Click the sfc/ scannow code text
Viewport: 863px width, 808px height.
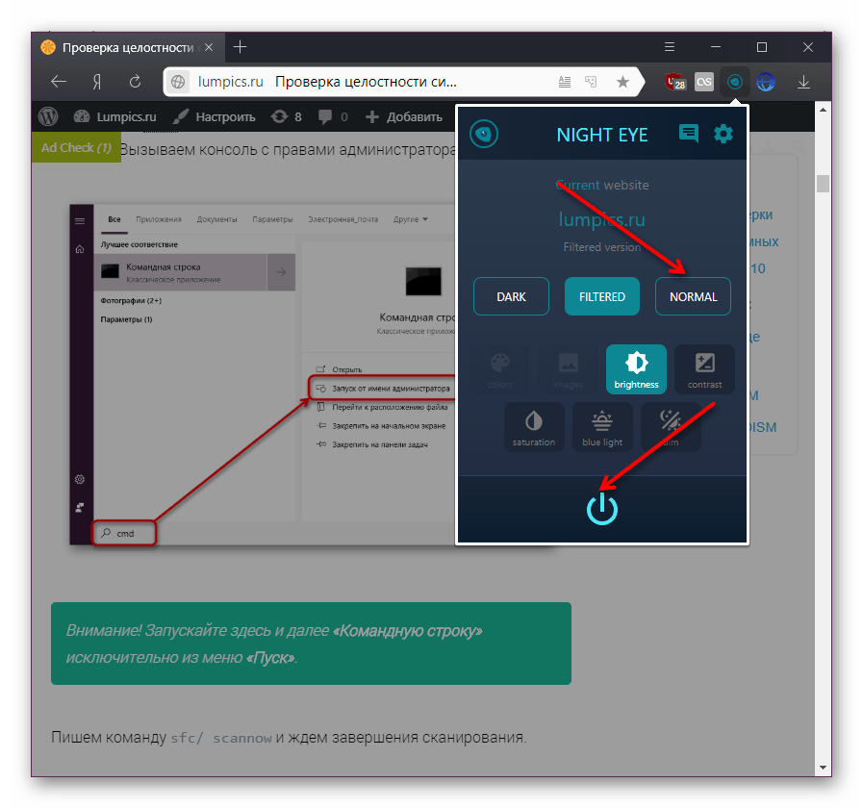coord(220,738)
